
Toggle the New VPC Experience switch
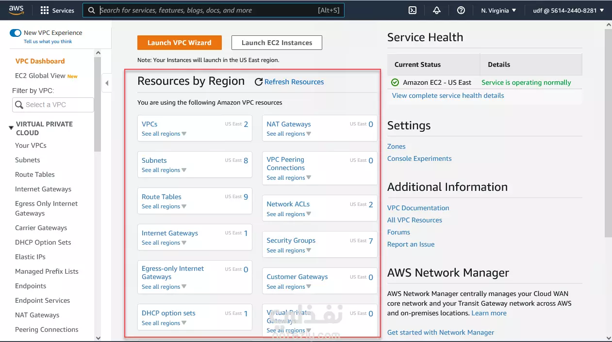click(16, 33)
